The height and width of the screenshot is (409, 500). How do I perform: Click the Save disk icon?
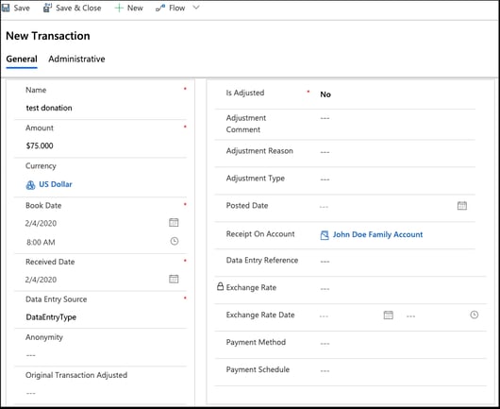tap(6, 8)
